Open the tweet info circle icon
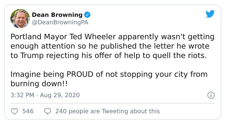 pos(211,95)
